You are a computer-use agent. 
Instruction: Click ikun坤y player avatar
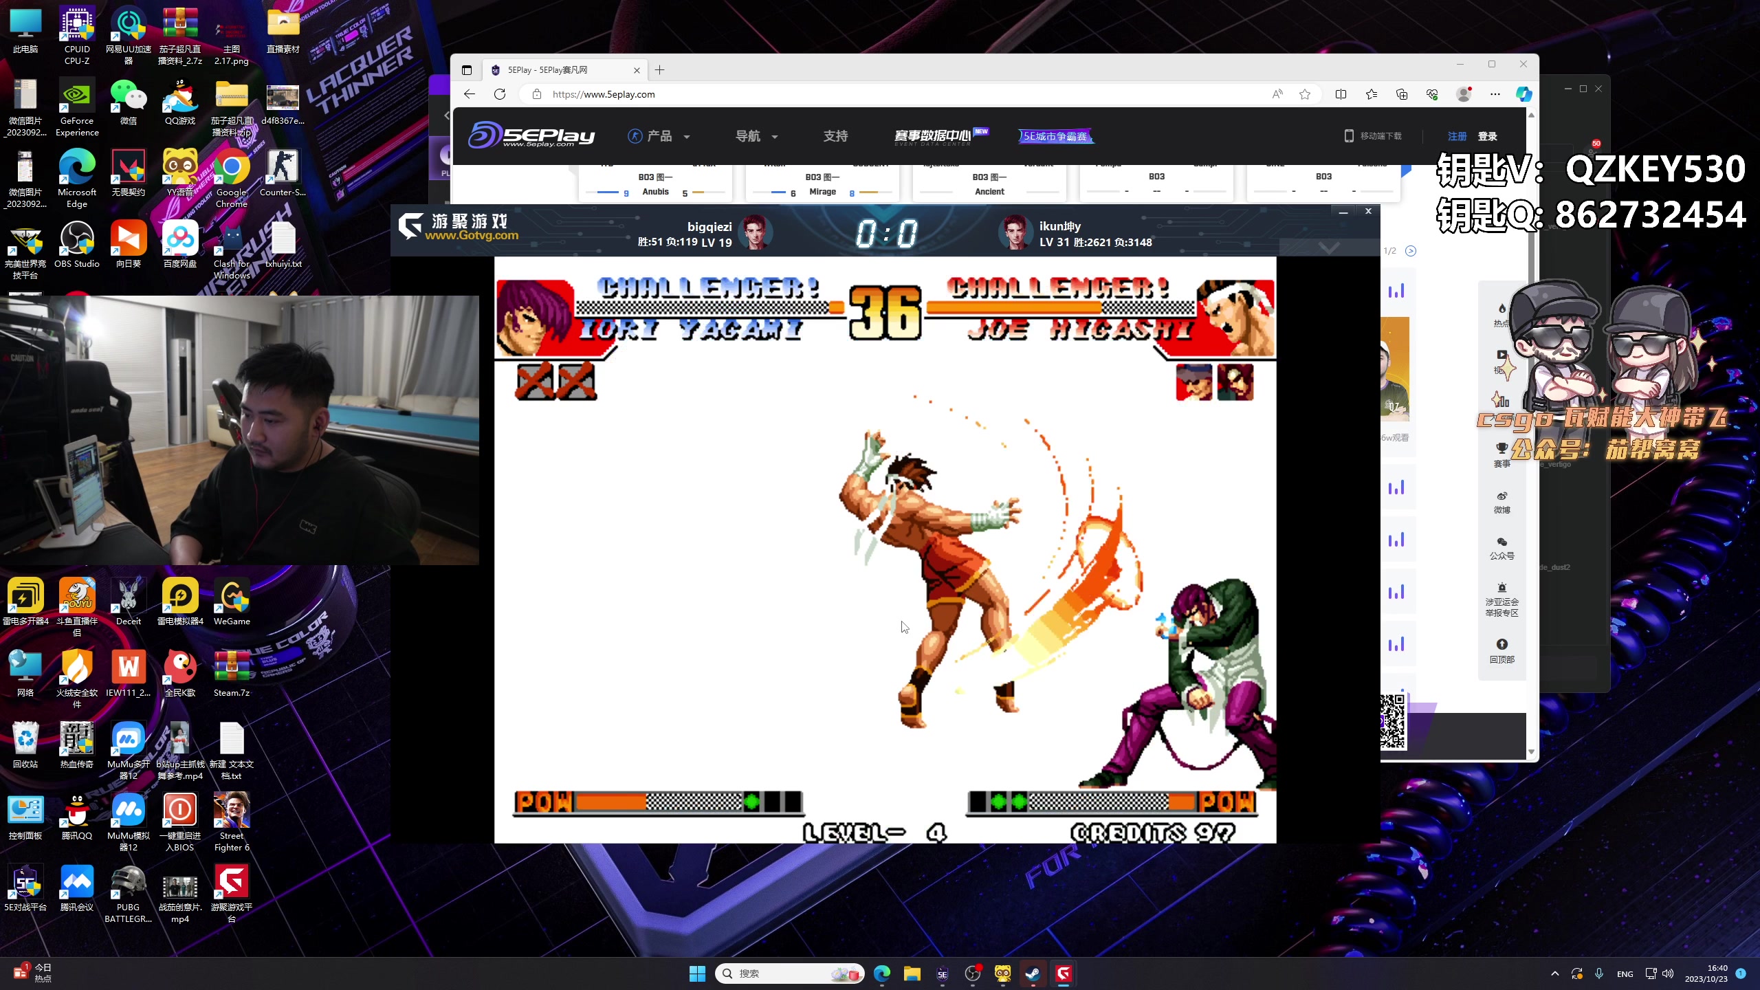(1015, 232)
